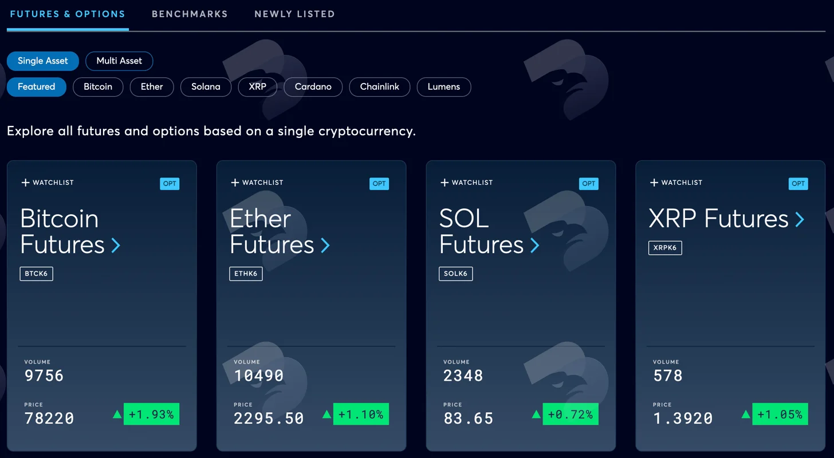Select the Featured filter chip

pyautogui.click(x=37, y=87)
